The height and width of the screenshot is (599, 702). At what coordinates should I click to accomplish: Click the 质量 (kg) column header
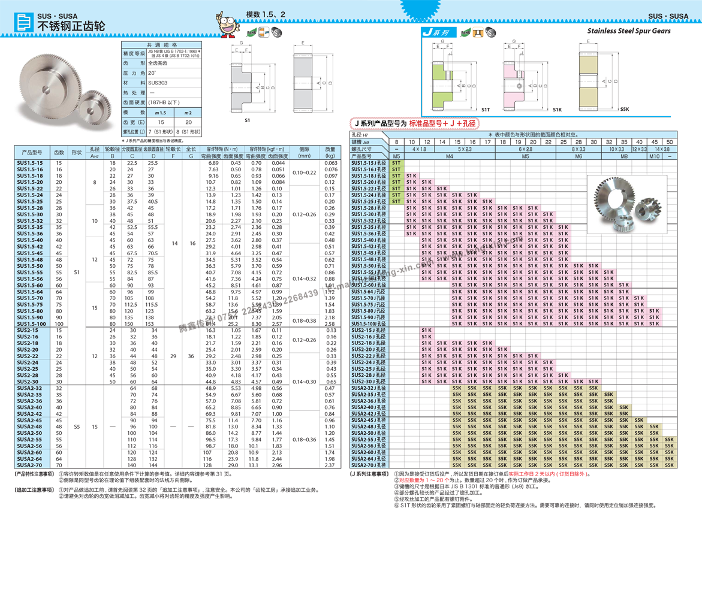[x=330, y=153]
